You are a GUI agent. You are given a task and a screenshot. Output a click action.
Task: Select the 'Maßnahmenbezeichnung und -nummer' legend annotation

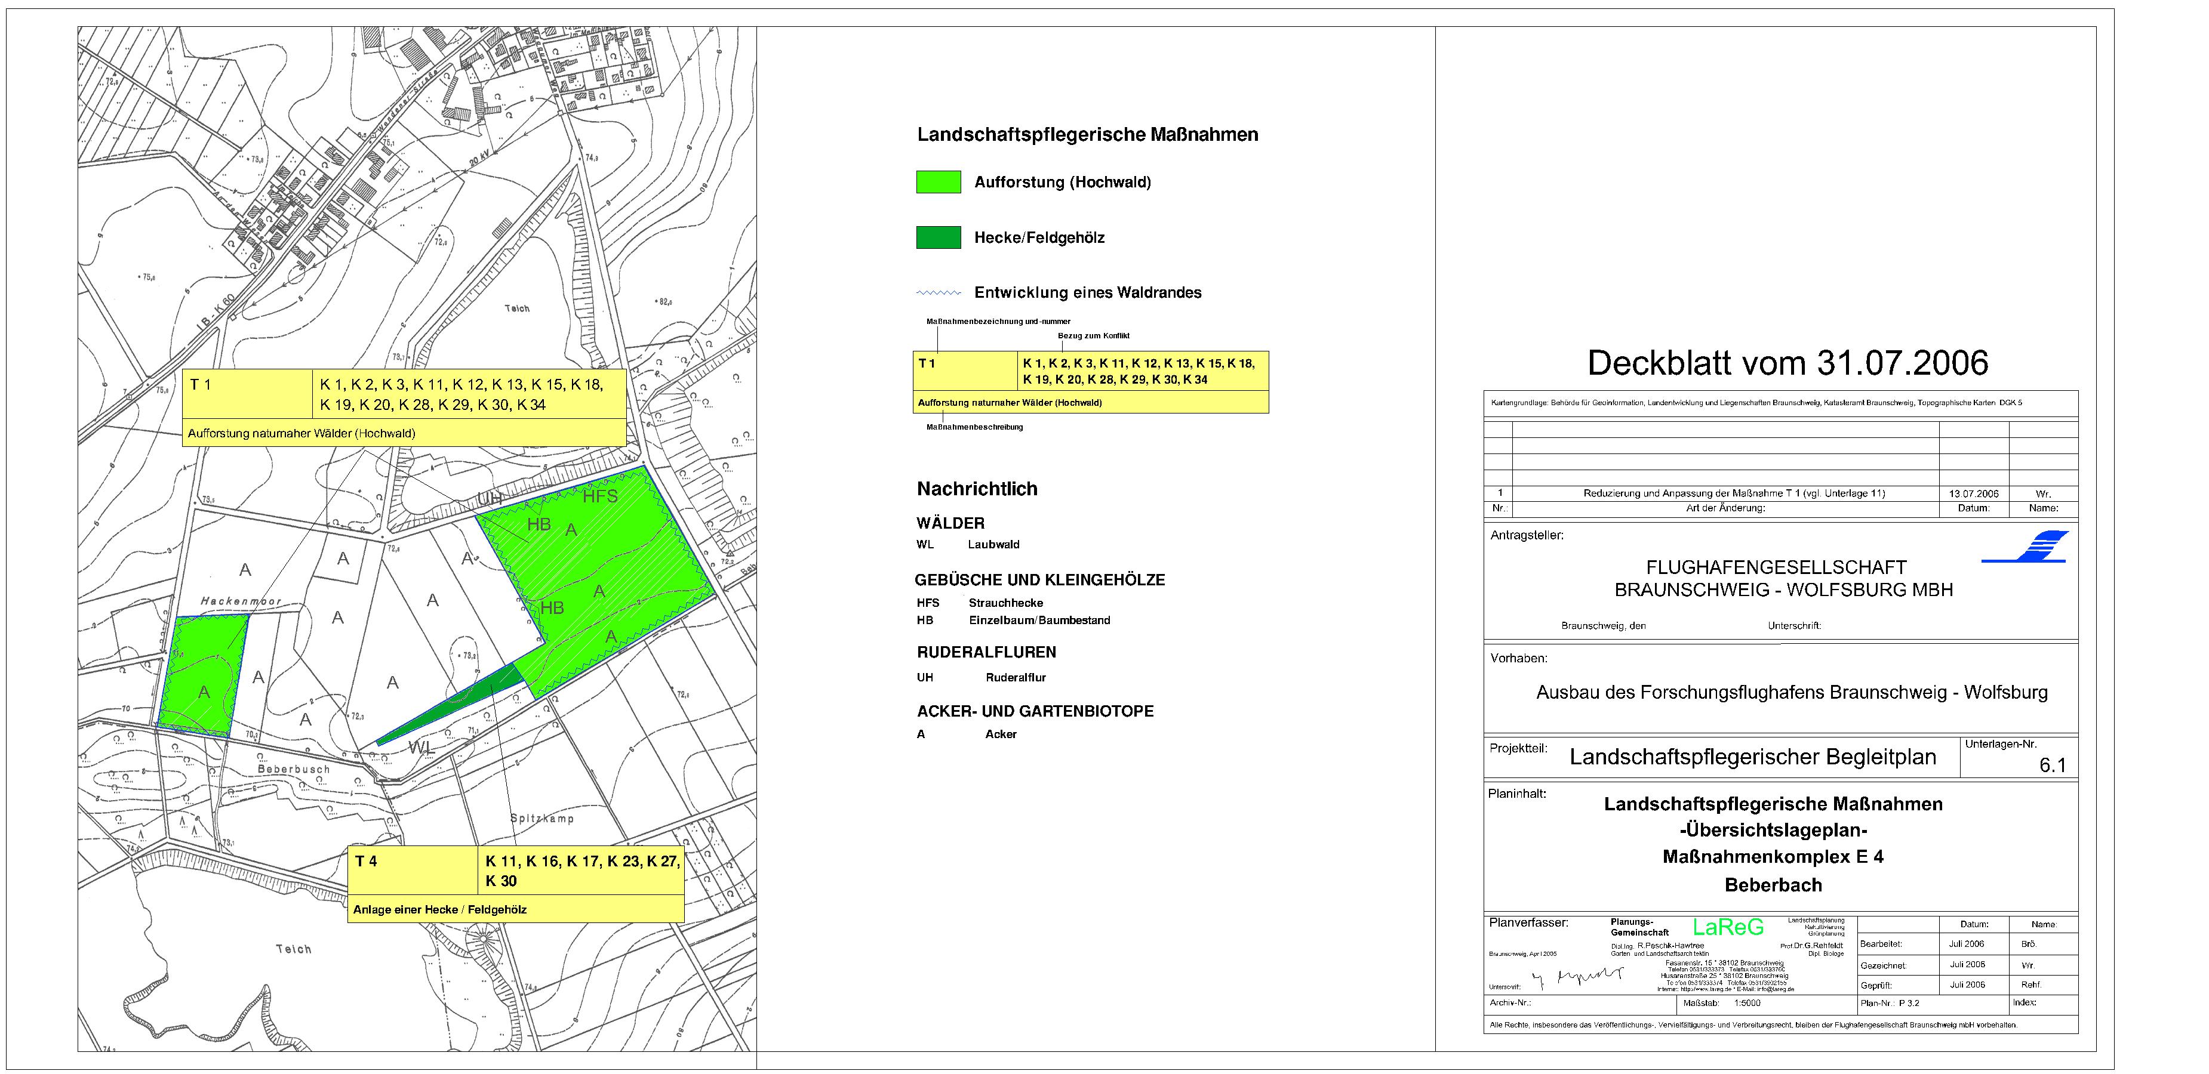point(998,322)
